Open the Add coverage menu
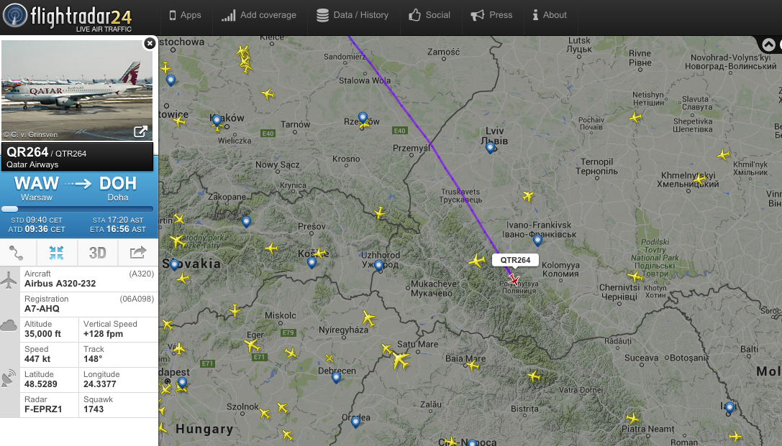 click(259, 15)
